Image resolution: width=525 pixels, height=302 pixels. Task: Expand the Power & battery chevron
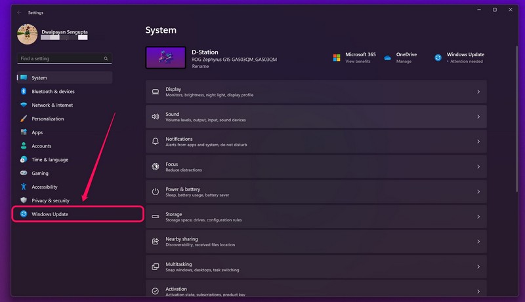(x=478, y=192)
